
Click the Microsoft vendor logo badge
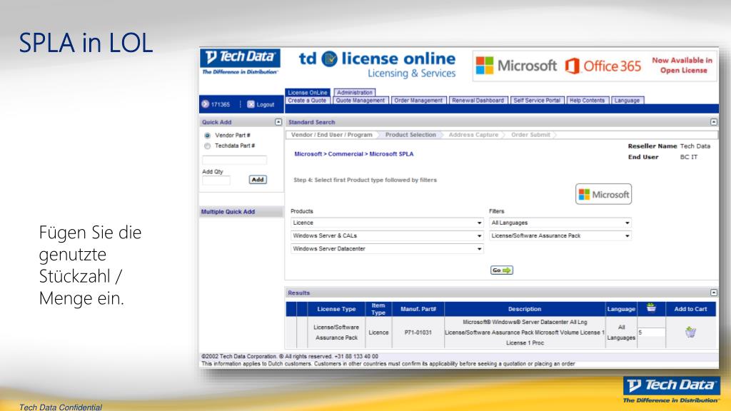[604, 194]
